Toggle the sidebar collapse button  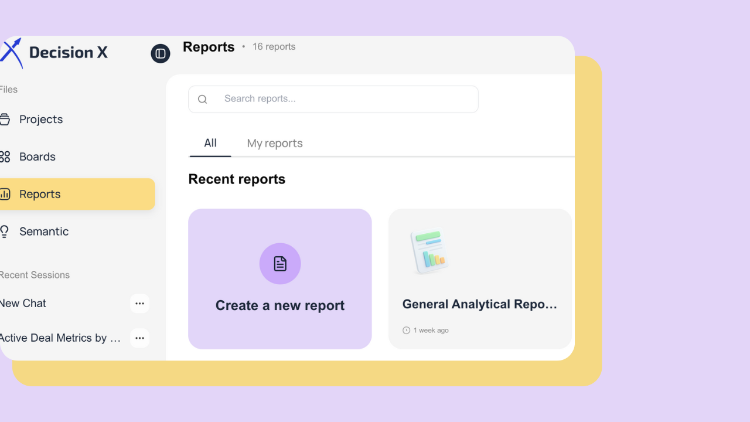pyautogui.click(x=160, y=53)
